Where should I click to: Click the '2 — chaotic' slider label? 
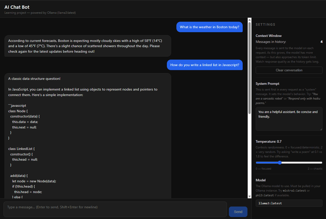[x=315, y=169]
